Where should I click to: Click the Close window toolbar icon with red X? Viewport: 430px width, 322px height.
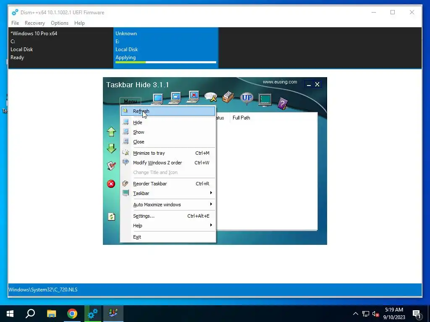[x=193, y=97]
